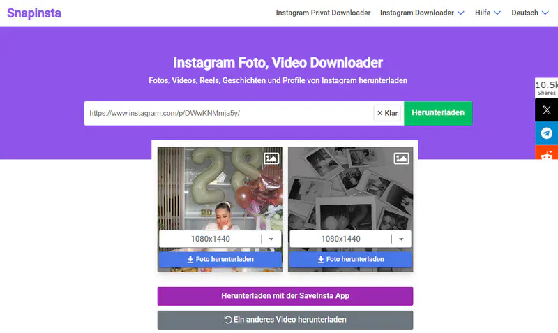Click the Snapinsta logo
558x333 pixels.
point(34,13)
